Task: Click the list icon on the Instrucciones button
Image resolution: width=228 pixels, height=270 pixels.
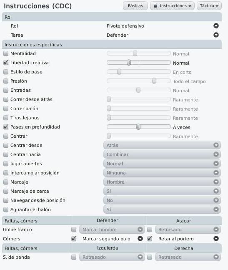Action: tap(155, 6)
